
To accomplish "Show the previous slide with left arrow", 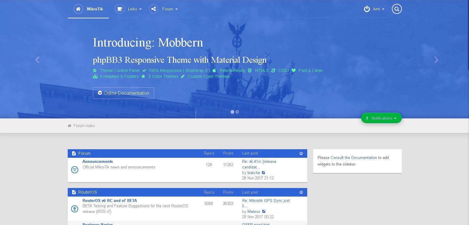I will (37, 60).
